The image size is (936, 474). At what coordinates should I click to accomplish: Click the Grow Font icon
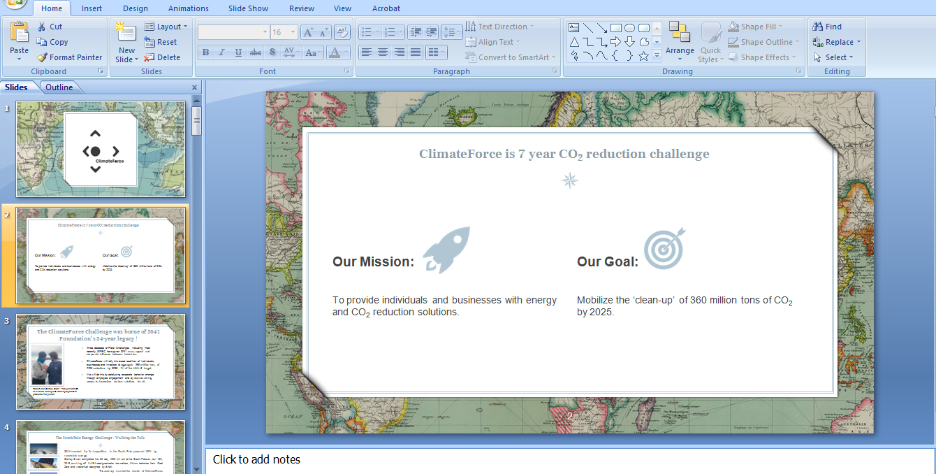pyautogui.click(x=307, y=32)
